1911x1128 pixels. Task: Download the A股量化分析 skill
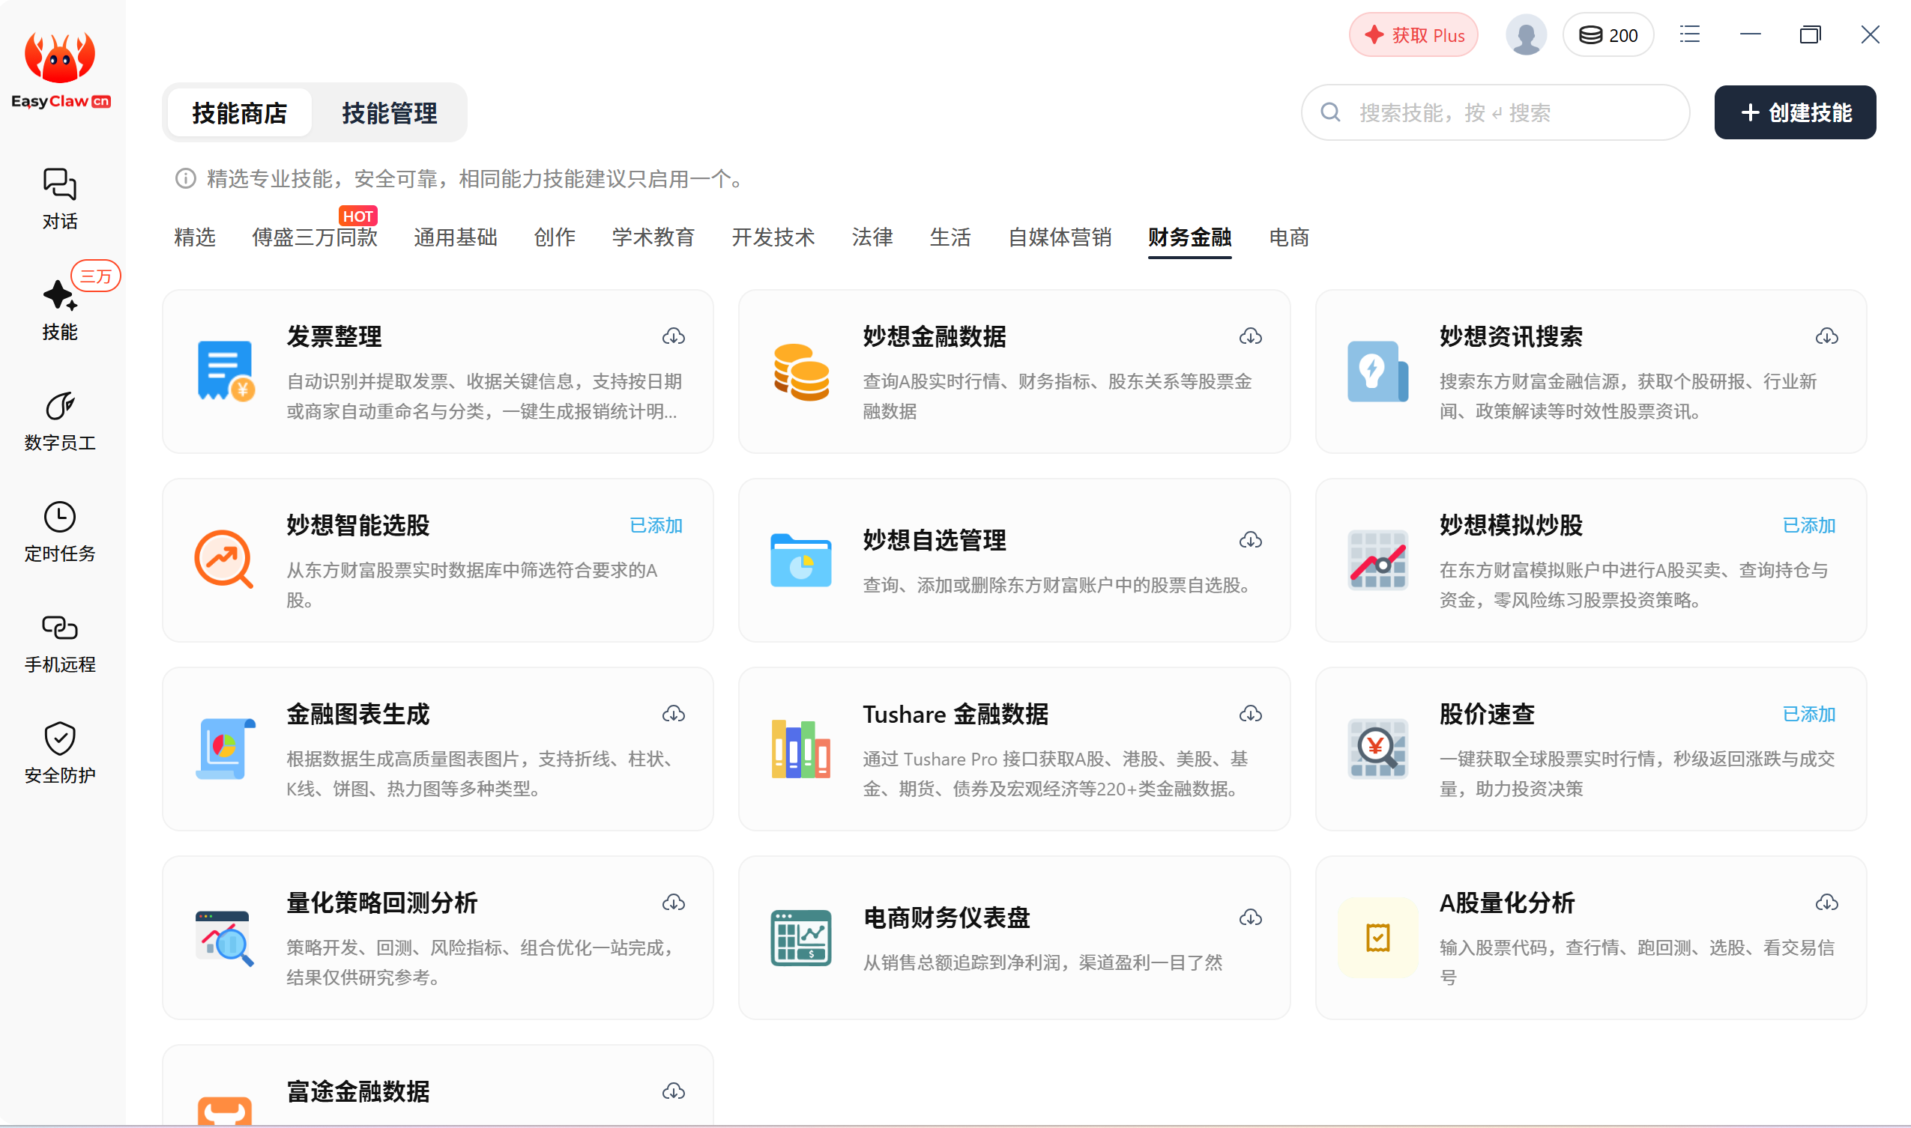(1826, 903)
